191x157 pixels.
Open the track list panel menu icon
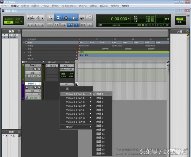point(19,31)
